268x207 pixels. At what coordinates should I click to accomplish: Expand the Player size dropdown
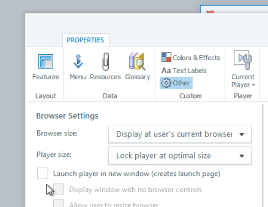coord(180,155)
